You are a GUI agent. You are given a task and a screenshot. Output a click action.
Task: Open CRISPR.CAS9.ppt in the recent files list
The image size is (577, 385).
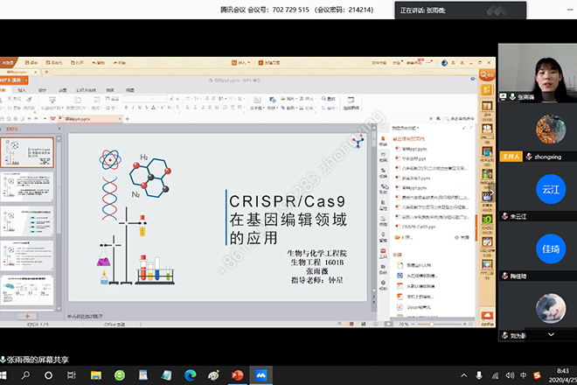point(419,225)
